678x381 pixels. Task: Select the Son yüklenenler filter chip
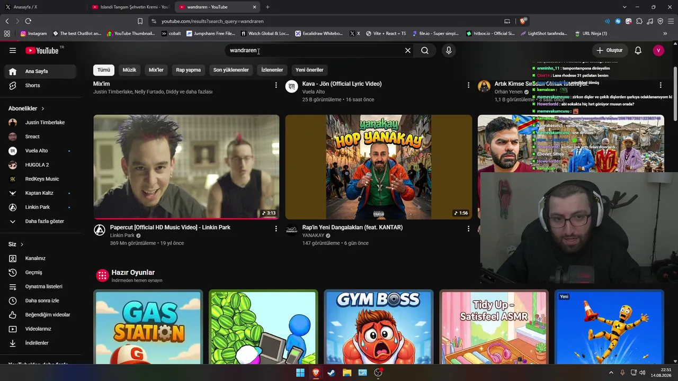pos(231,70)
